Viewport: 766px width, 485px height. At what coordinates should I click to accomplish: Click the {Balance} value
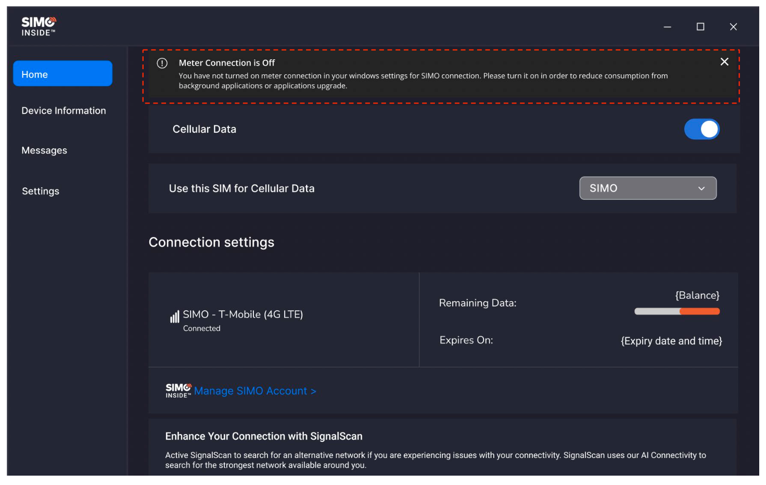tap(697, 296)
